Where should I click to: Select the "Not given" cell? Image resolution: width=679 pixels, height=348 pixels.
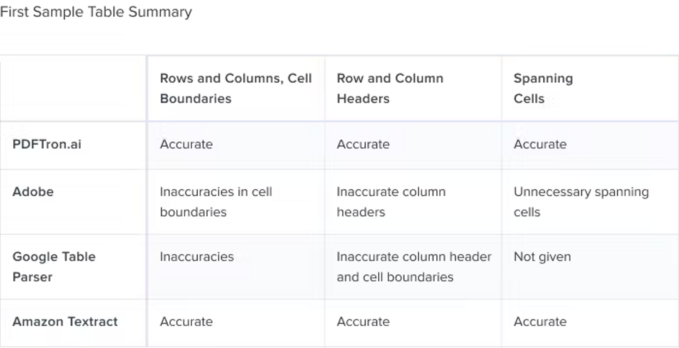point(542,257)
